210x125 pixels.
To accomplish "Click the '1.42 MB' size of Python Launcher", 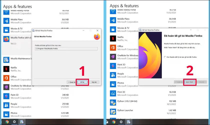I will point(172,110).
